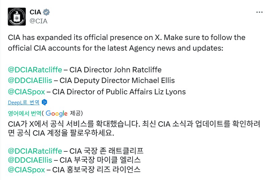This screenshot has height=180, width=267.
Task: Open @DDCIAEllis mention in the English tweet
Action: [x=30, y=81]
